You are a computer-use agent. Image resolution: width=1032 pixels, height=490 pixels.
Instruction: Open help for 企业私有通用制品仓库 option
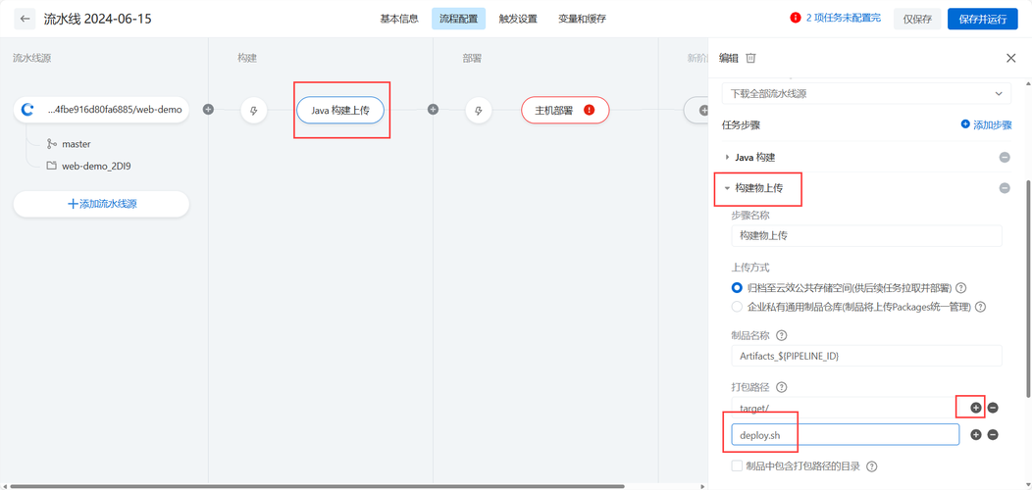click(980, 307)
